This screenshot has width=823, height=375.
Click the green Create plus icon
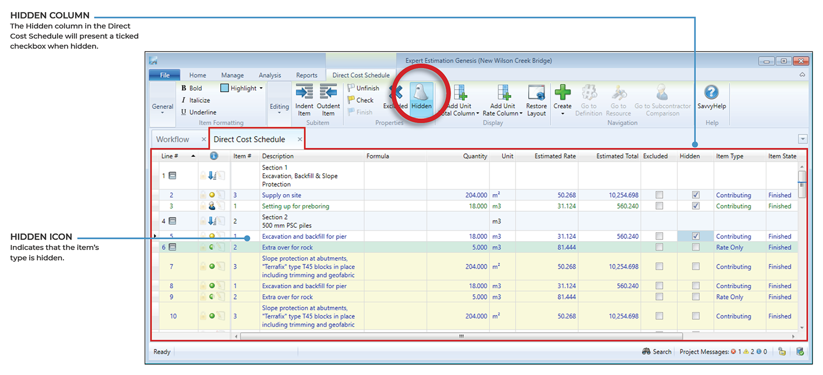(562, 92)
